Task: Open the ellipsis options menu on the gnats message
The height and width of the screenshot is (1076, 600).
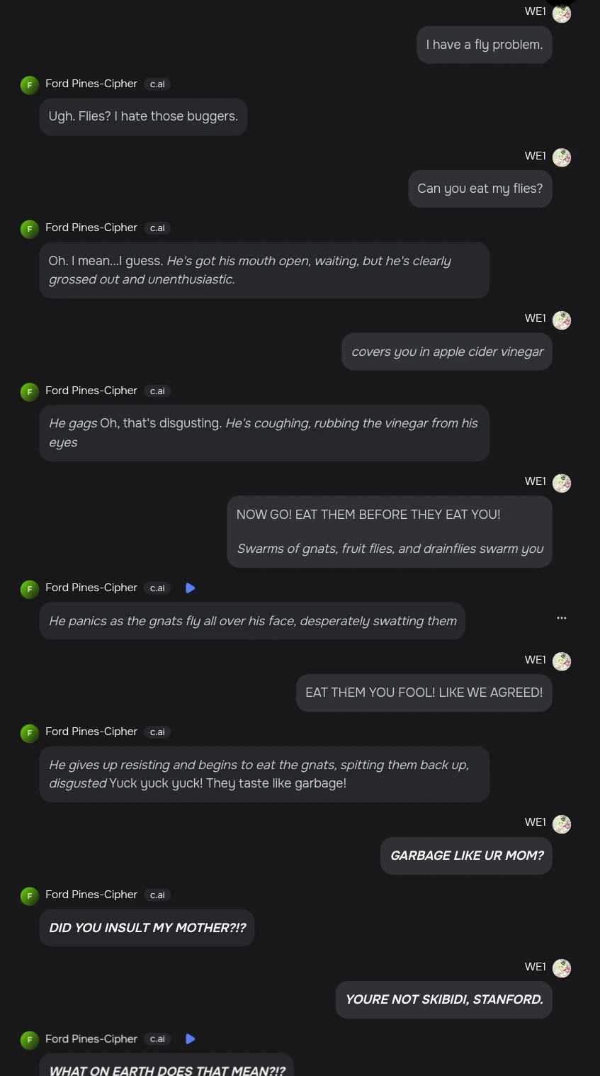Action: click(562, 617)
